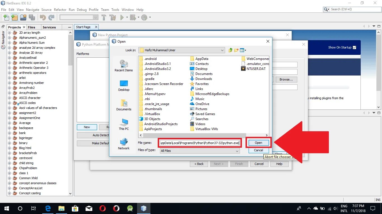Select This PC in Open dialog sidebar

pyautogui.click(x=124, y=125)
